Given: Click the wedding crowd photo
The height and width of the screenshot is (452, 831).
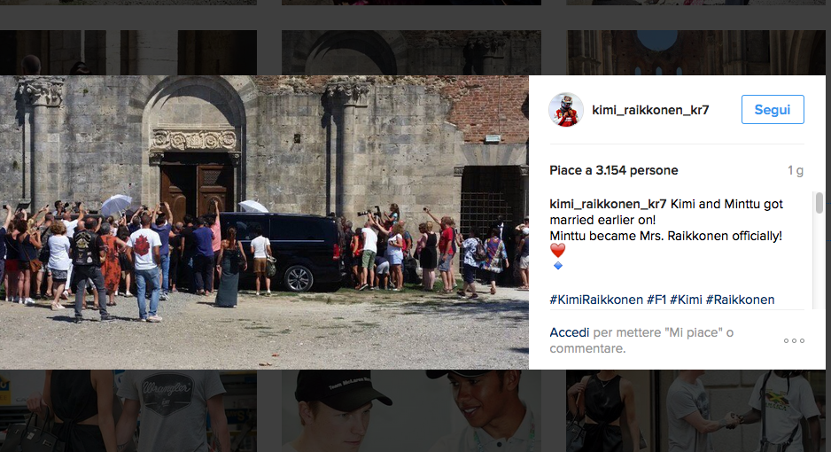Looking at the screenshot, I should pyautogui.click(x=264, y=222).
